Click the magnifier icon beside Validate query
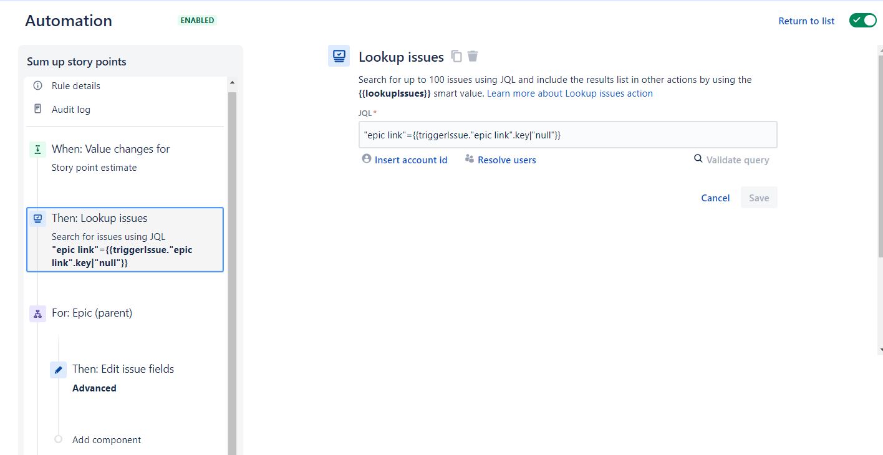This screenshot has width=883, height=455. [x=698, y=159]
